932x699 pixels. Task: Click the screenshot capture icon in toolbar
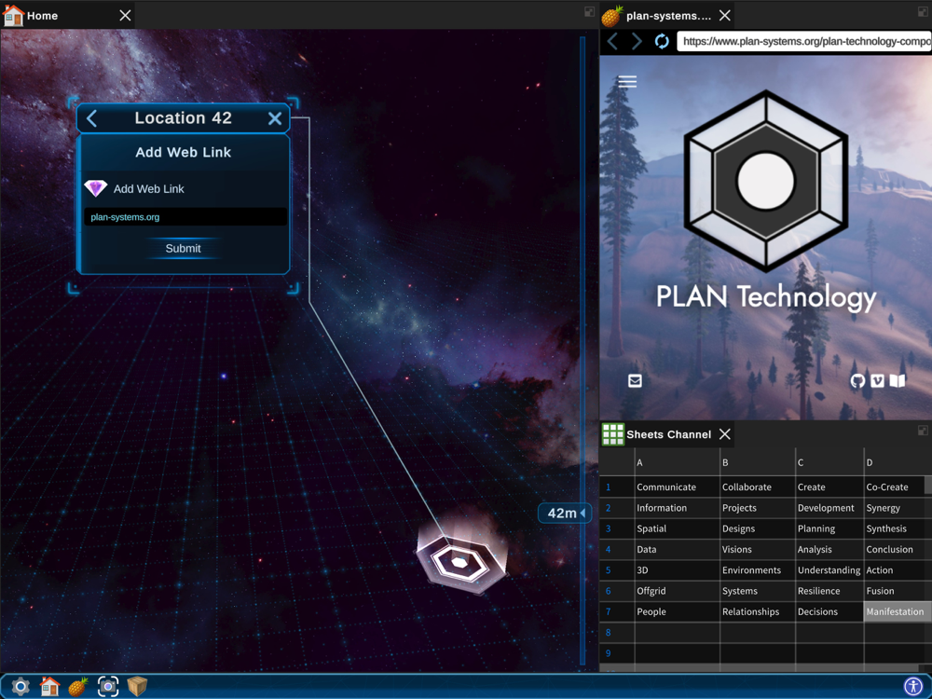108,687
